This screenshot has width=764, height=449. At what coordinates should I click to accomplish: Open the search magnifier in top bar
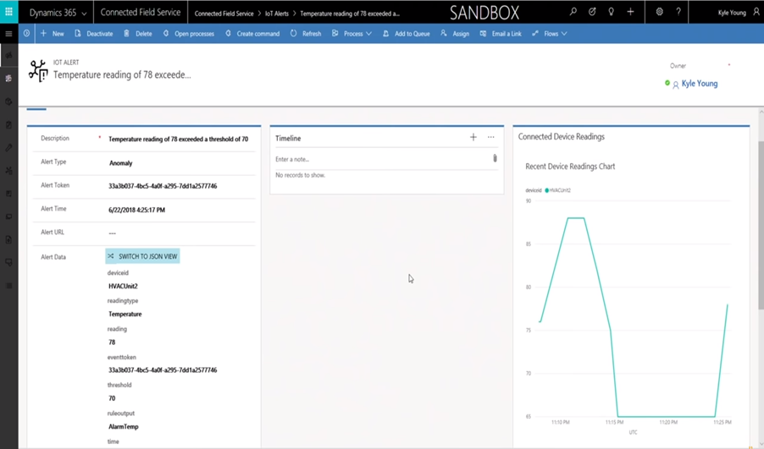point(573,12)
